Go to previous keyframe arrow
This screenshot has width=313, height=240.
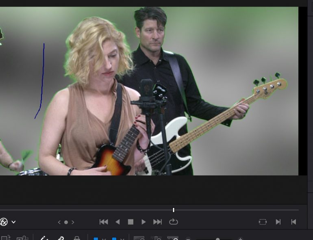pos(59,222)
